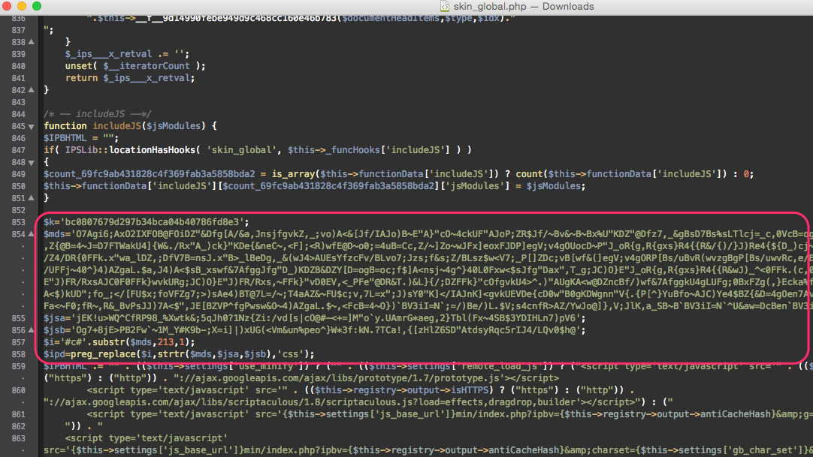This screenshot has width=813, height=457.
Task: Click the fold marker beside line 856
Action: [32, 330]
